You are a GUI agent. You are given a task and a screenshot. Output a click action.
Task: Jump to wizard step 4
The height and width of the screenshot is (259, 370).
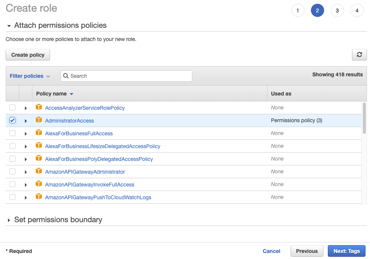(357, 11)
